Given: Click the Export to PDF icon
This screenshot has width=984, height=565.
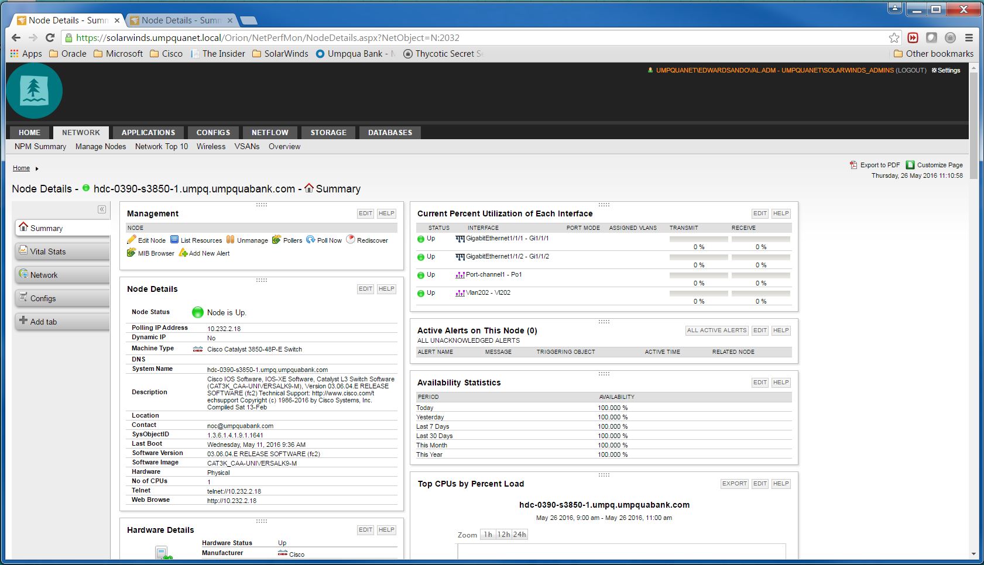Looking at the screenshot, I should tap(853, 165).
